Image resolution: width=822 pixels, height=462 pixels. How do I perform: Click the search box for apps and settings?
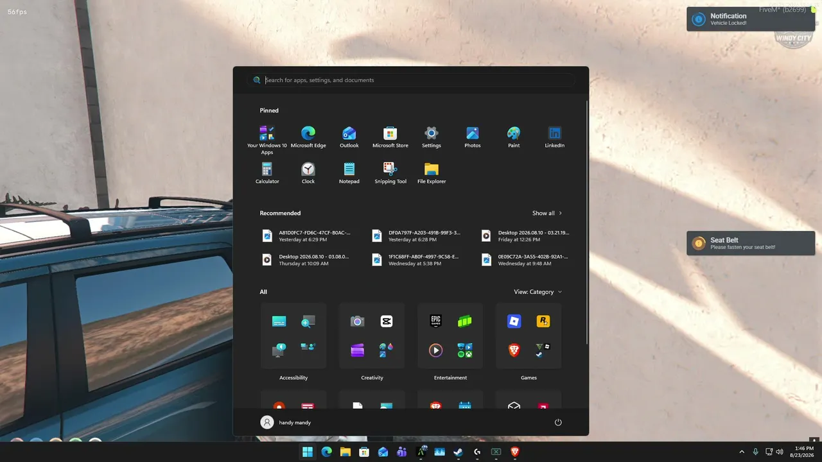tap(411, 80)
